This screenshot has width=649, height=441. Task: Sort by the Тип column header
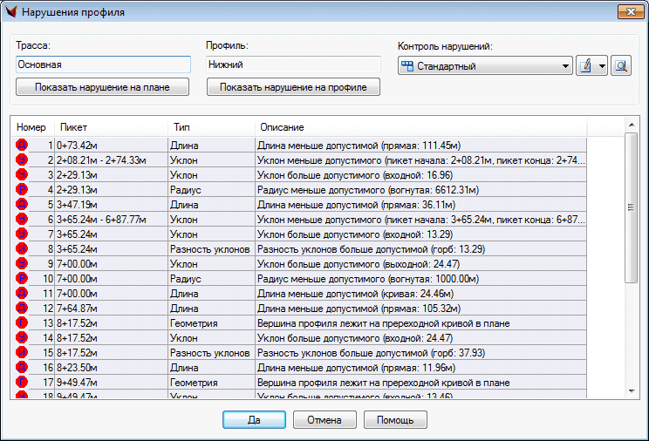(210, 127)
